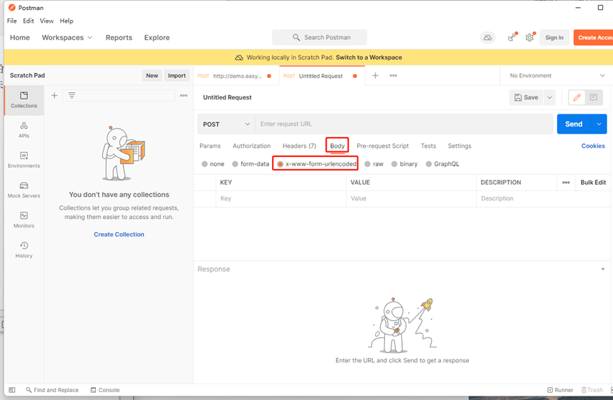
Task: Select the form-data body type
Action: coord(251,164)
